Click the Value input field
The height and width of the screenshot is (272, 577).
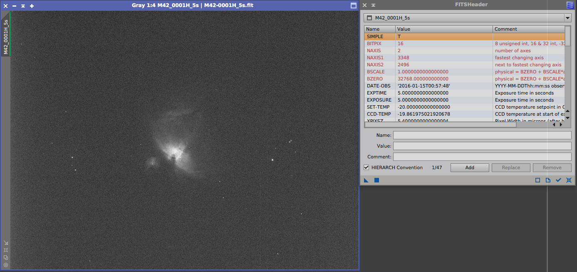coord(482,146)
